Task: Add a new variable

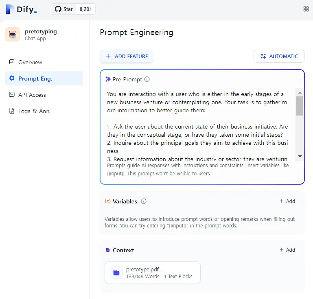Action: point(287,201)
